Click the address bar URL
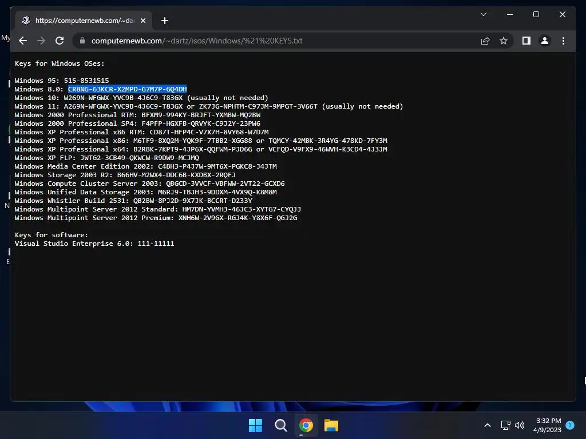Viewport: 586px width, 439px height. pyautogui.click(x=197, y=41)
